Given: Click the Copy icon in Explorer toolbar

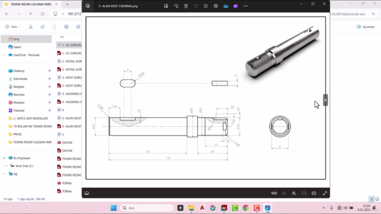Looking at the screenshot, I should 42,27.
